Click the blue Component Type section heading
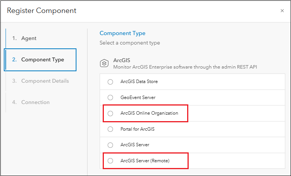The image size is (291, 176). (x=122, y=34)
